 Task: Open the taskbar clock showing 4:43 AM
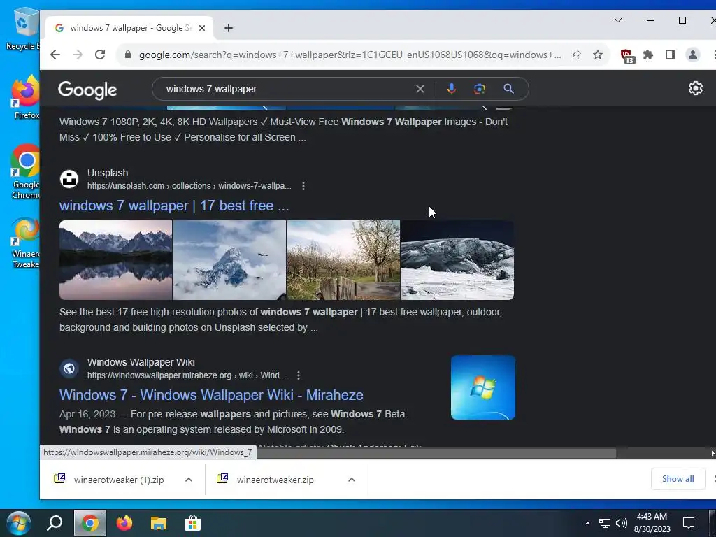(x=652, y=523)
